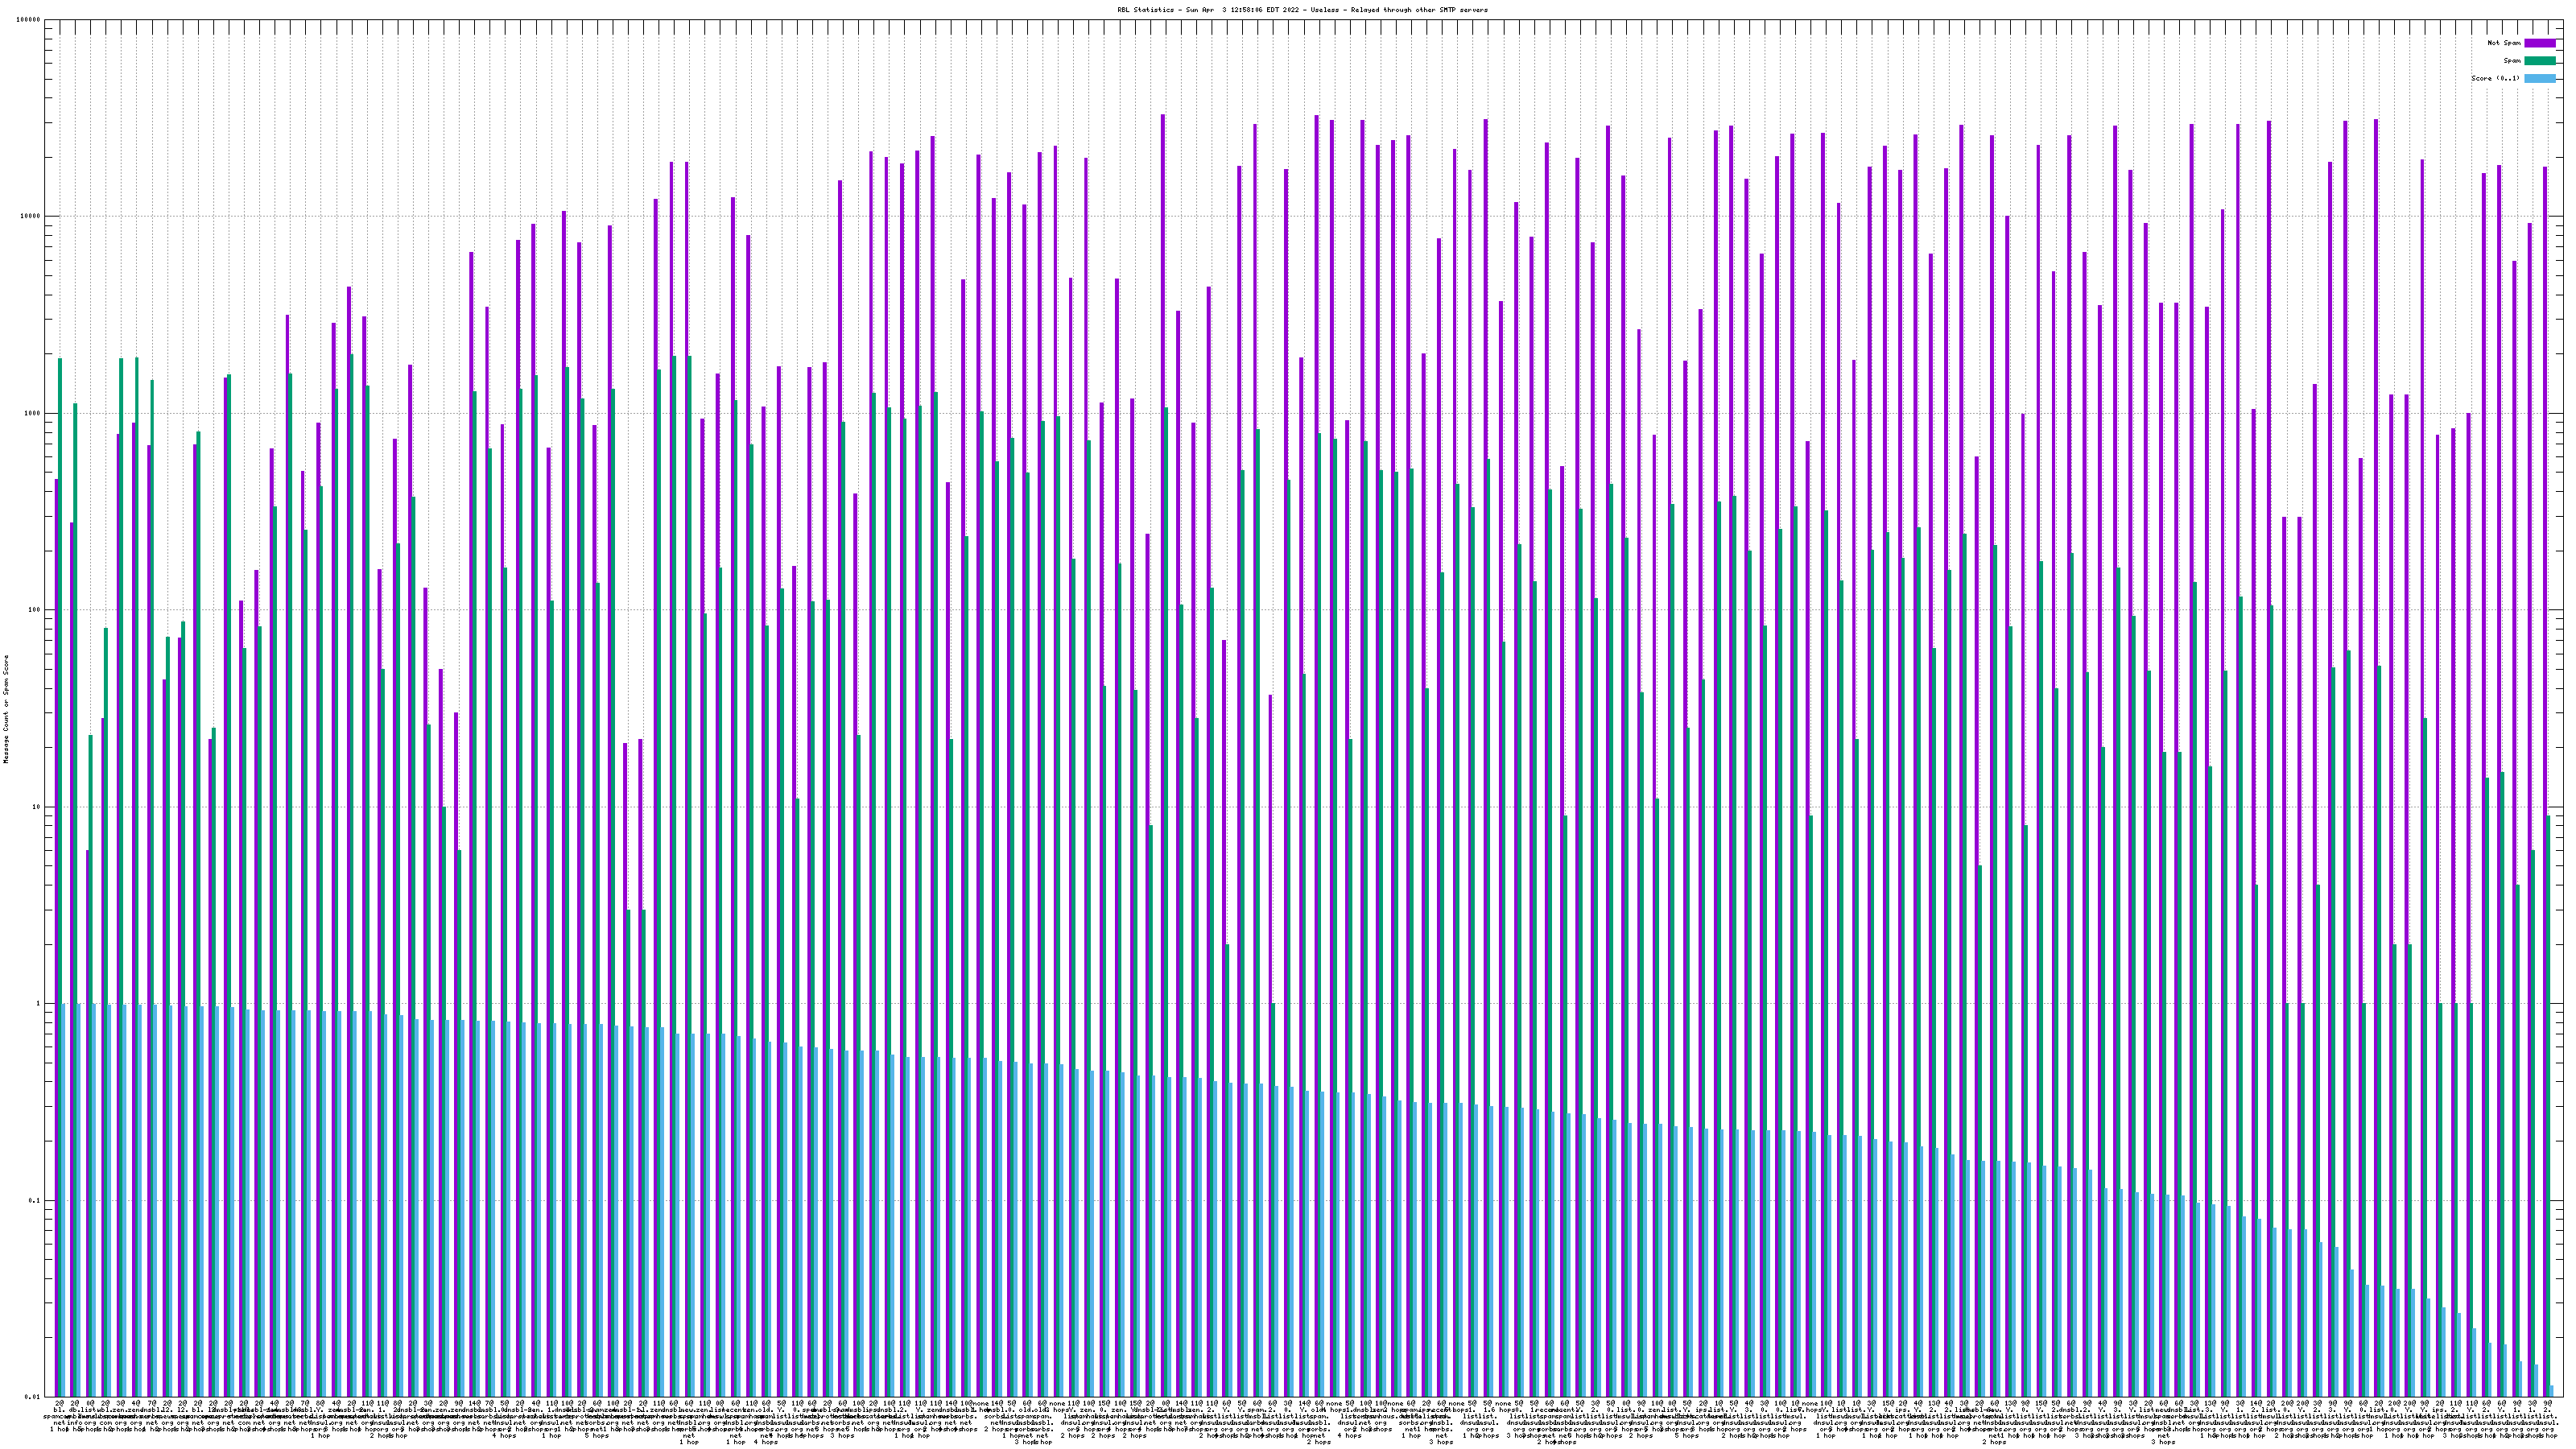
Task: Click the 10 y-axis tick label
Action: coord(37,807)
